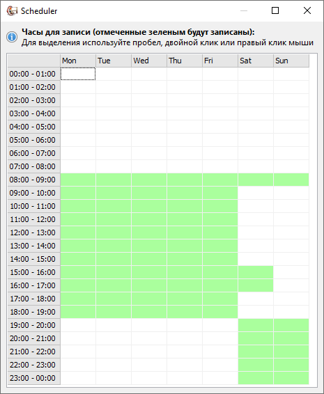Click the Scheduler app icon in title bar
This screenshot has height=394, width=324.
click(12, 11)
